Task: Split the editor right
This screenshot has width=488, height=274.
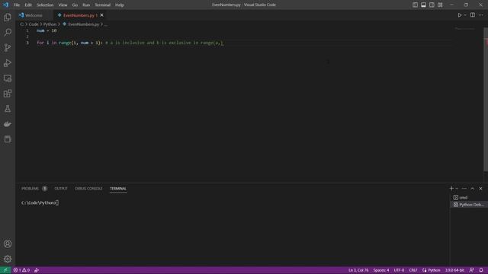Action: [x=473, y=15]
